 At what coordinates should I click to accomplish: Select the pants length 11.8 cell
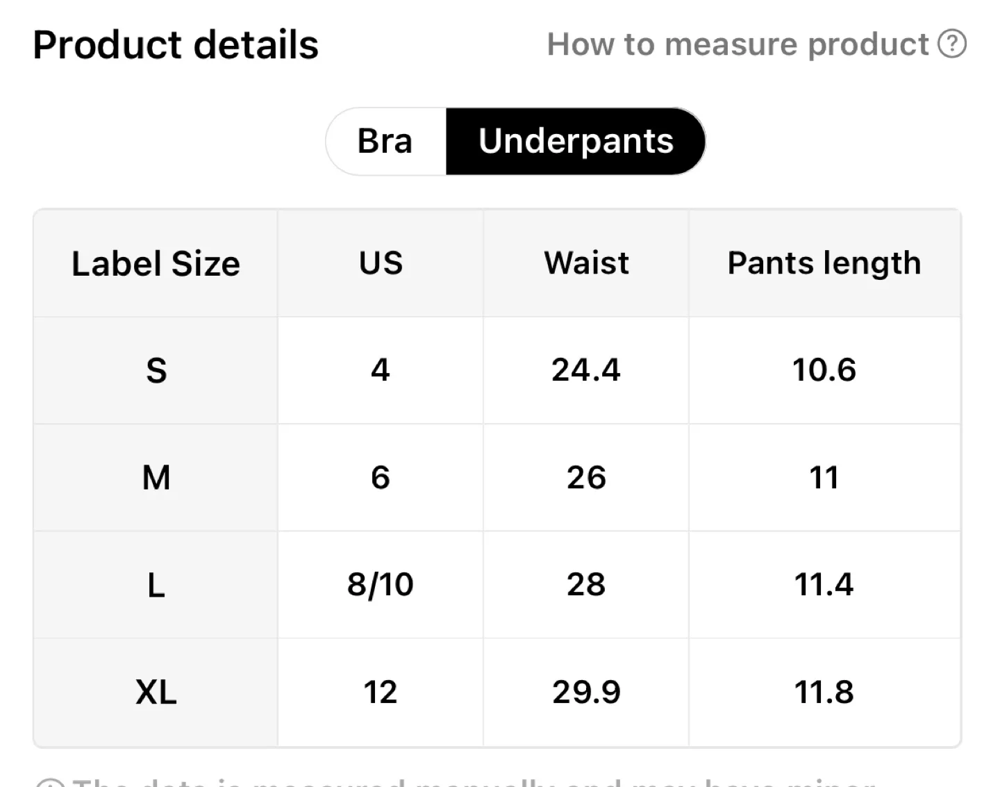pyautogui.click(x=824, y=691)
